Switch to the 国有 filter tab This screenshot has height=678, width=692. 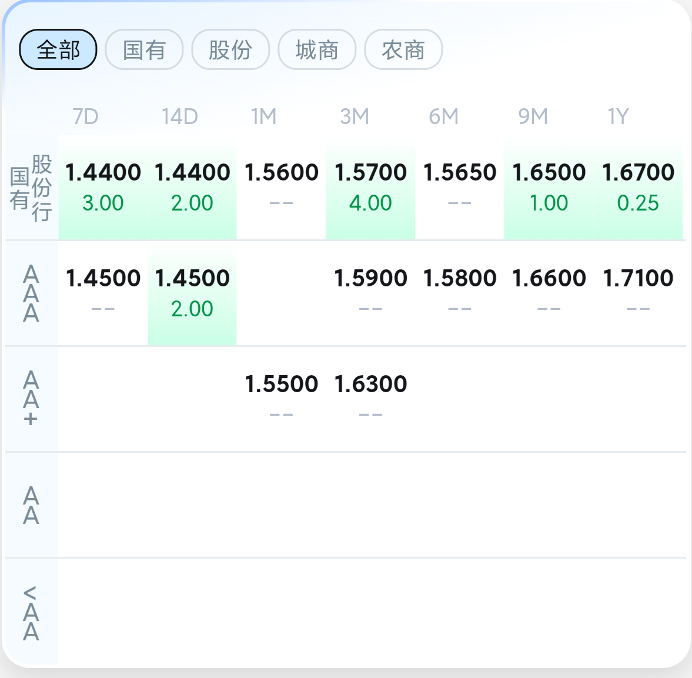pos(144,49)
